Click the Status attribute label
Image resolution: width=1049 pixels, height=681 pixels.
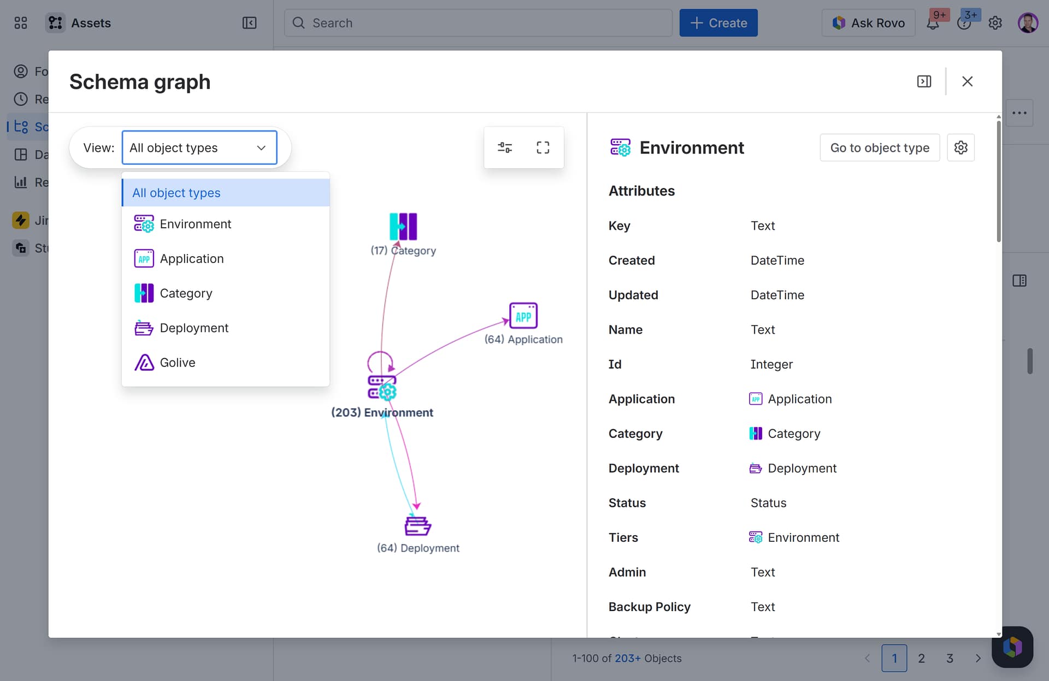coord(627,502)
